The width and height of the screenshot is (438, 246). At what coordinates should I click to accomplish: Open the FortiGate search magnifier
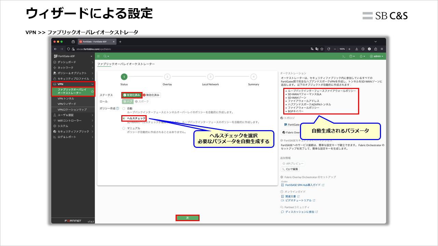point(106,56)
